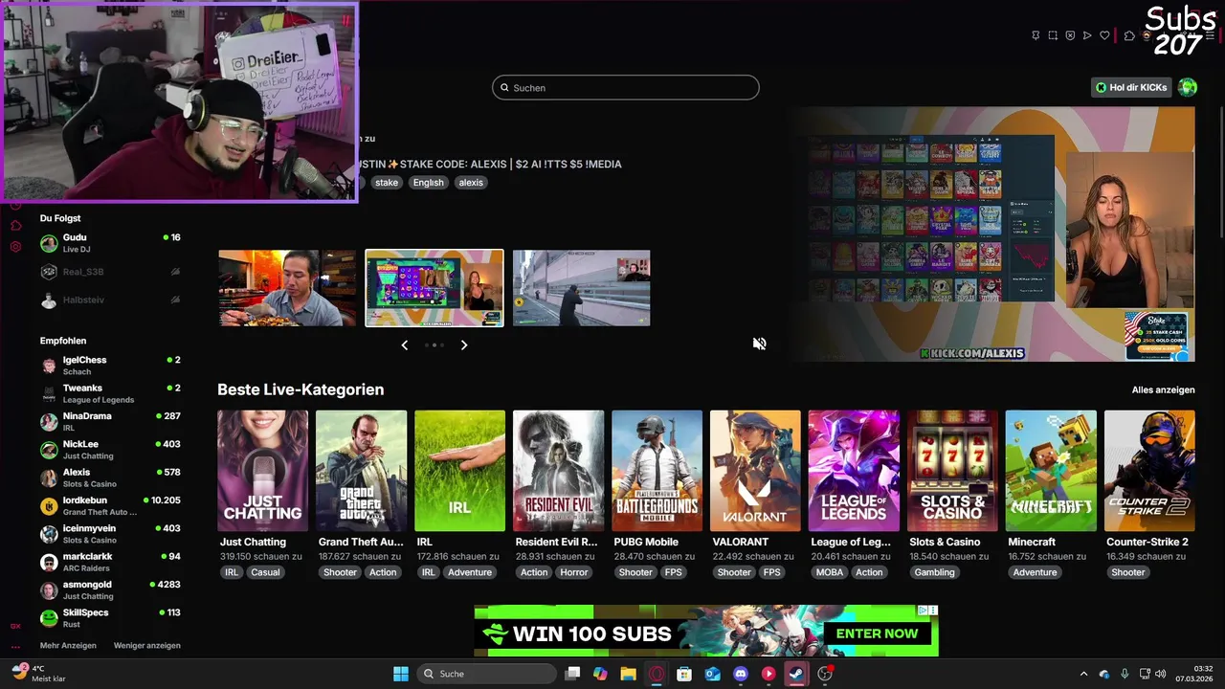Open the Resident Evil category card
Viewport: 1225px width, 689px height.
click(558, 471)
